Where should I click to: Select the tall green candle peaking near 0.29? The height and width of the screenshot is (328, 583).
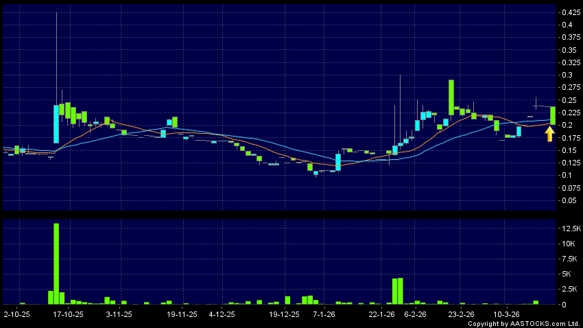[451, 97]
